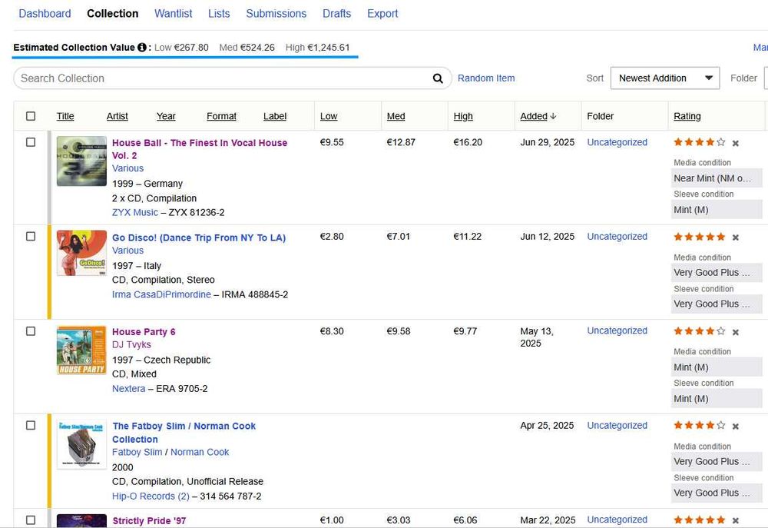Open Media condition dropdown for House Ball
This screenshot has height=528, width=768.
click(x=717, y=178)
